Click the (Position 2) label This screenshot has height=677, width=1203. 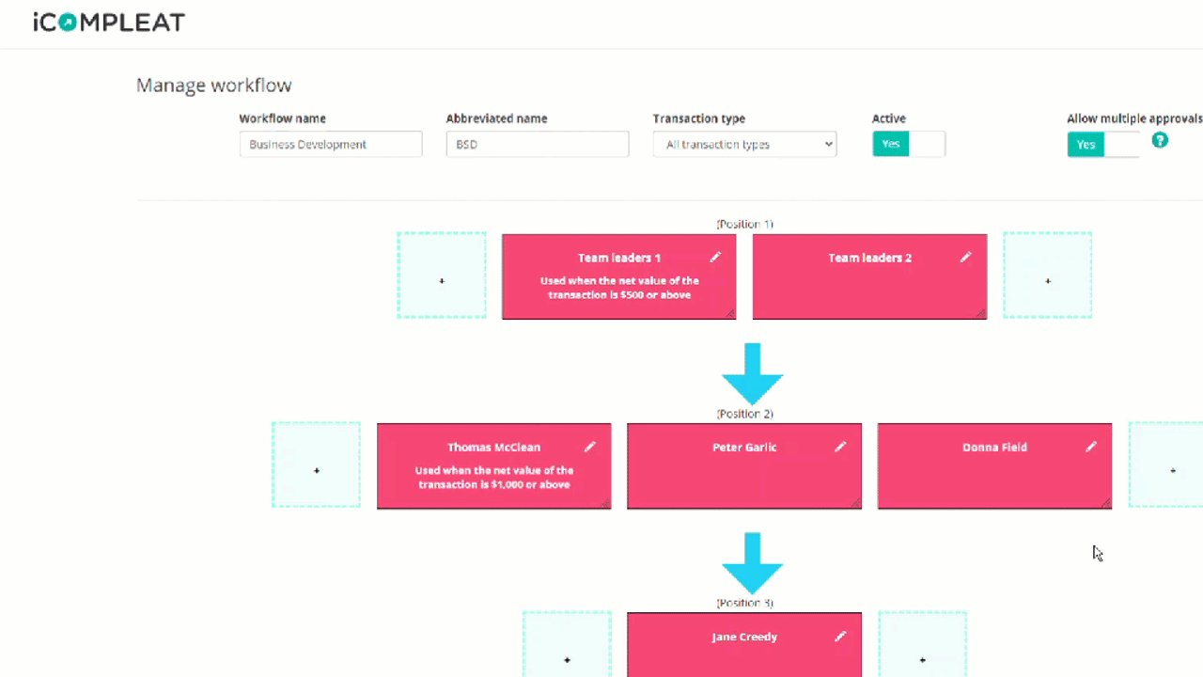point(744,414)
